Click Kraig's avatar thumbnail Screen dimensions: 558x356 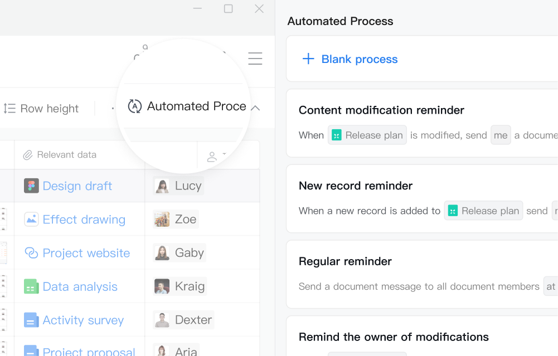click(162, 286)
